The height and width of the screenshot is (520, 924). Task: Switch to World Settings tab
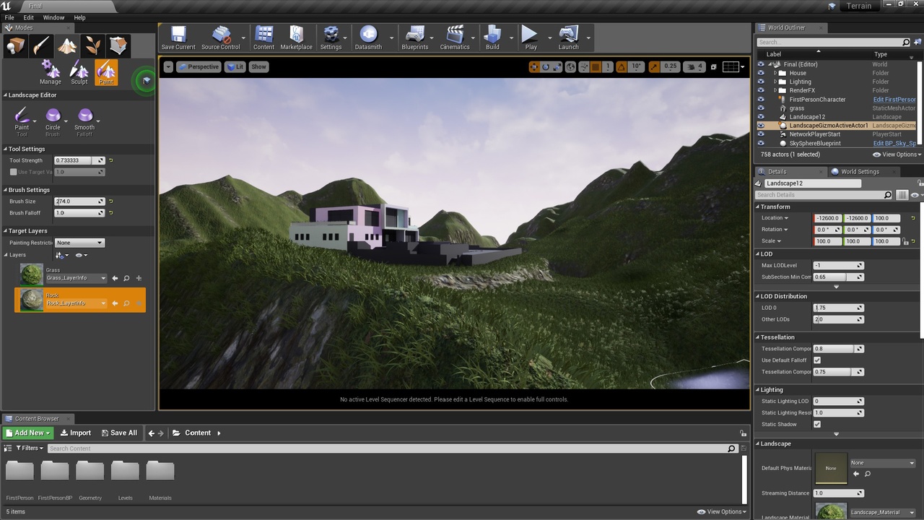coord(859,171)
